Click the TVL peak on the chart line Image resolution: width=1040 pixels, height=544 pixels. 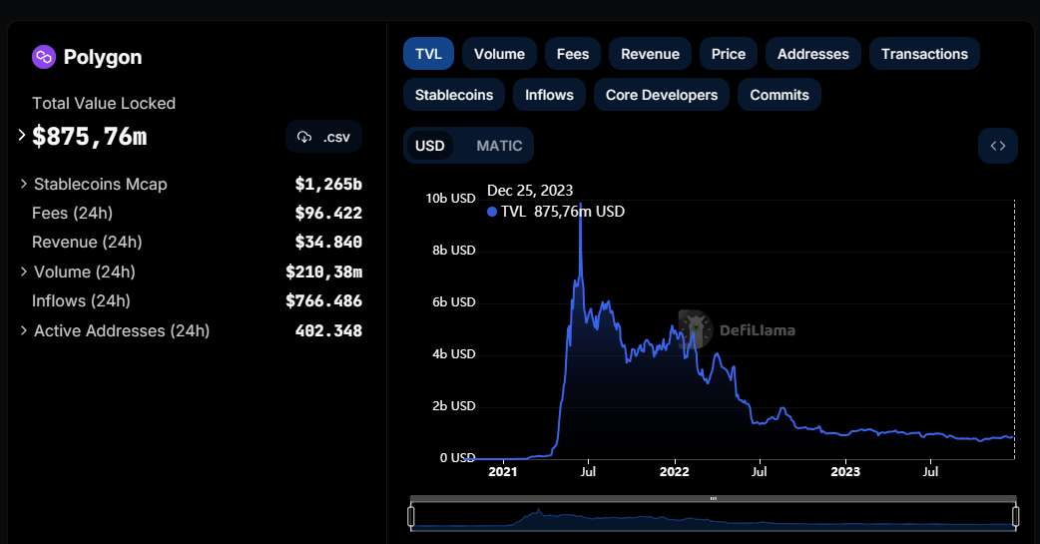pos(580,205)
